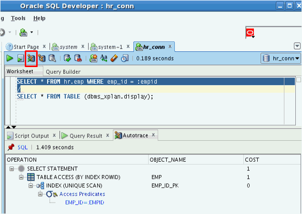This screenshot has height=214, width=302.
Task: Click the circular arrow icon in the main toolbar
Action: click(2, 32)
